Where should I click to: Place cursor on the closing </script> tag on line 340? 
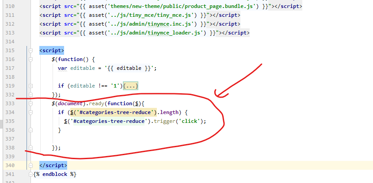(x=53, y=165)
